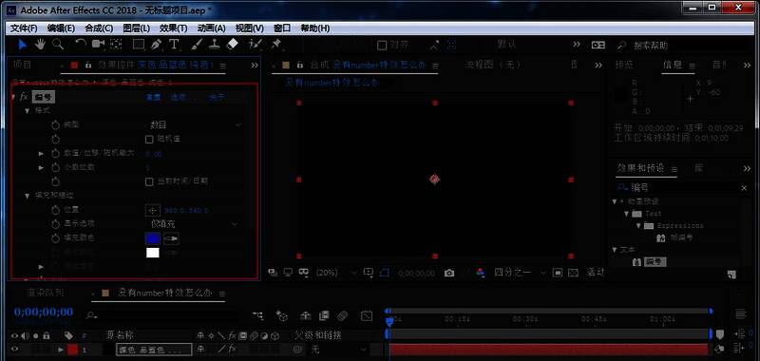The image size is (760, 361).
Task: Select the Eraser tool
Action: (x=233, y=45)
